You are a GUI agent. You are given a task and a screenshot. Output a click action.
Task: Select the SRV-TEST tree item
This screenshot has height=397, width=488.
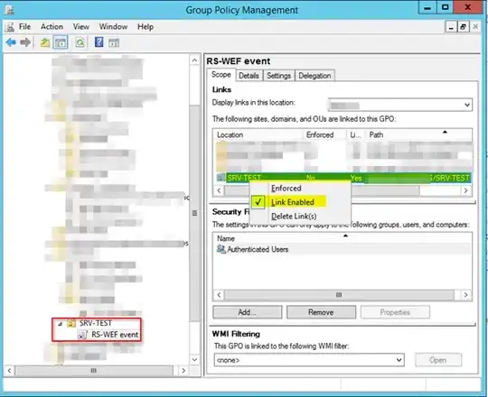(96, 323)
